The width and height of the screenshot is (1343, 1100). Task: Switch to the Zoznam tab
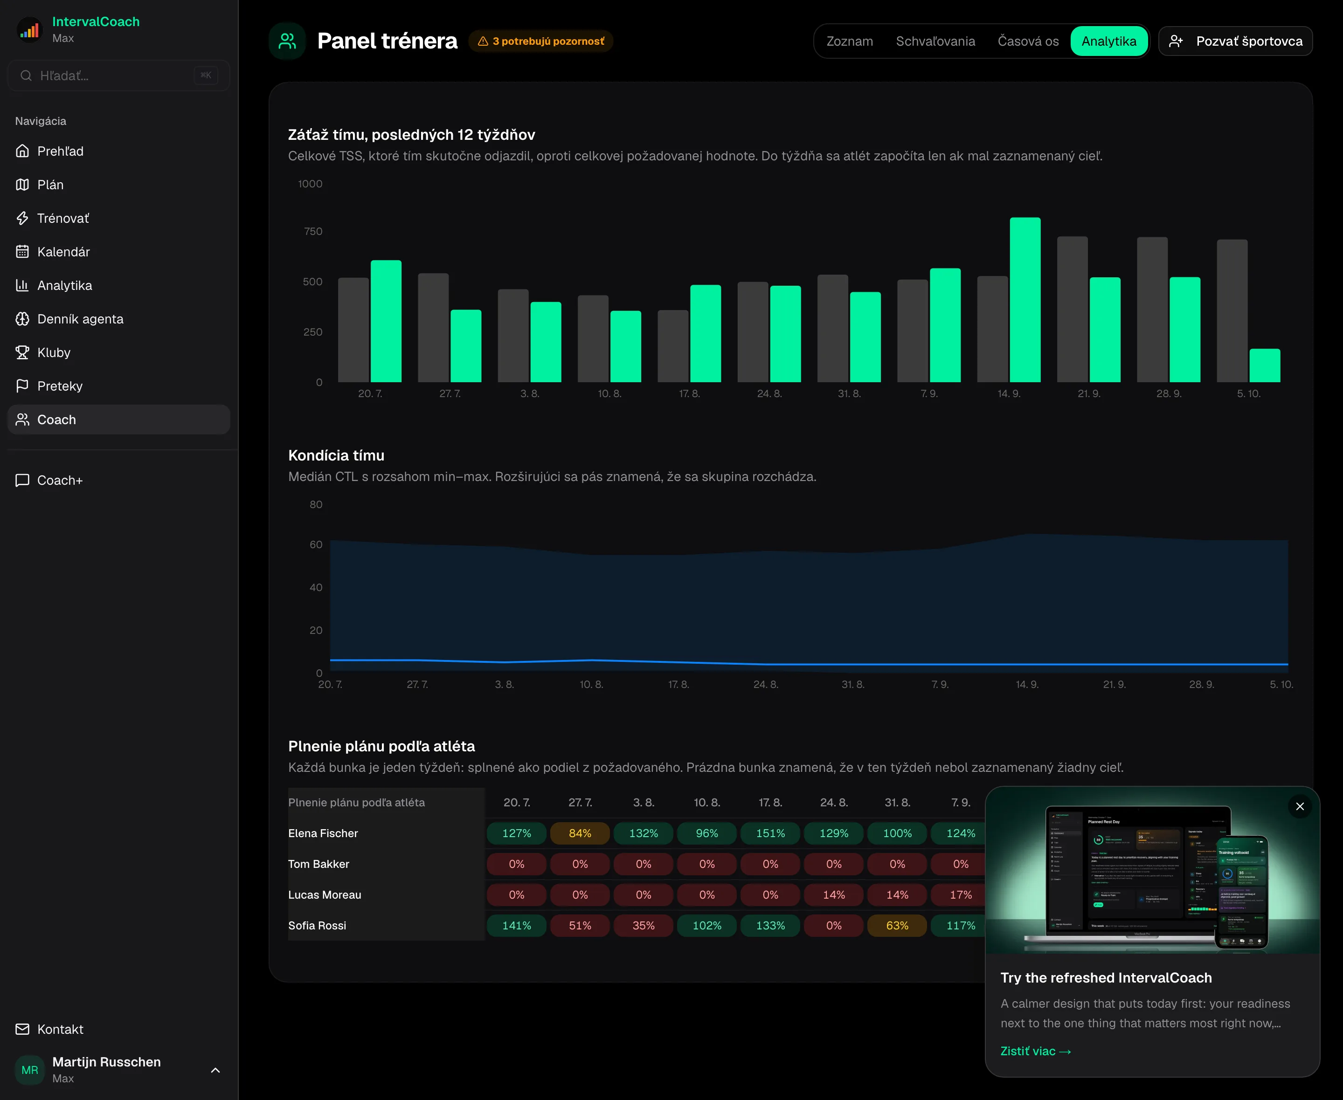849,41
